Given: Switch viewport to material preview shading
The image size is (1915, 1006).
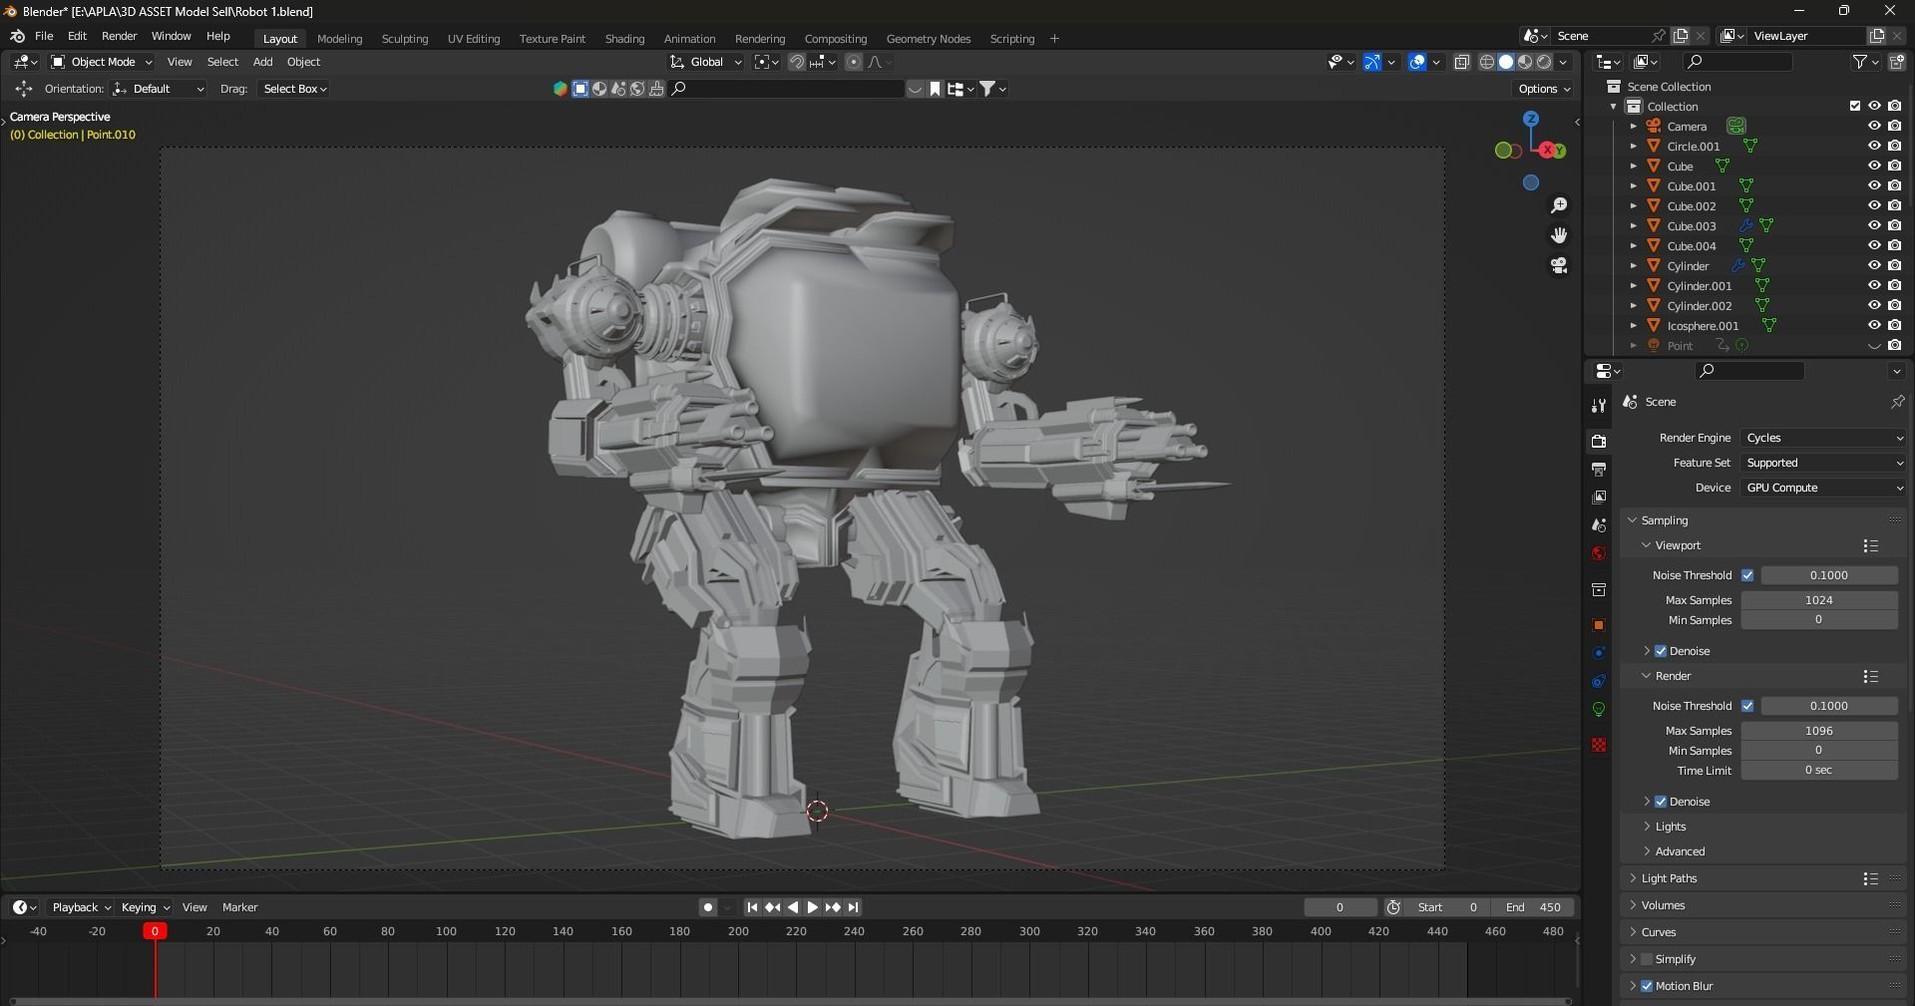Looking at the screenshot, I should pos(1525,62).
